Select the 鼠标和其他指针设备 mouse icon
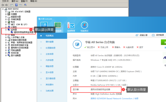166x102 pixels. (9, 45)
